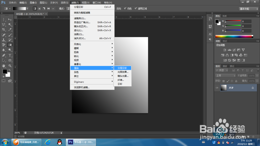Select the Horizontal Type tool
The image size is (260, 146).
tap(10, 55)
